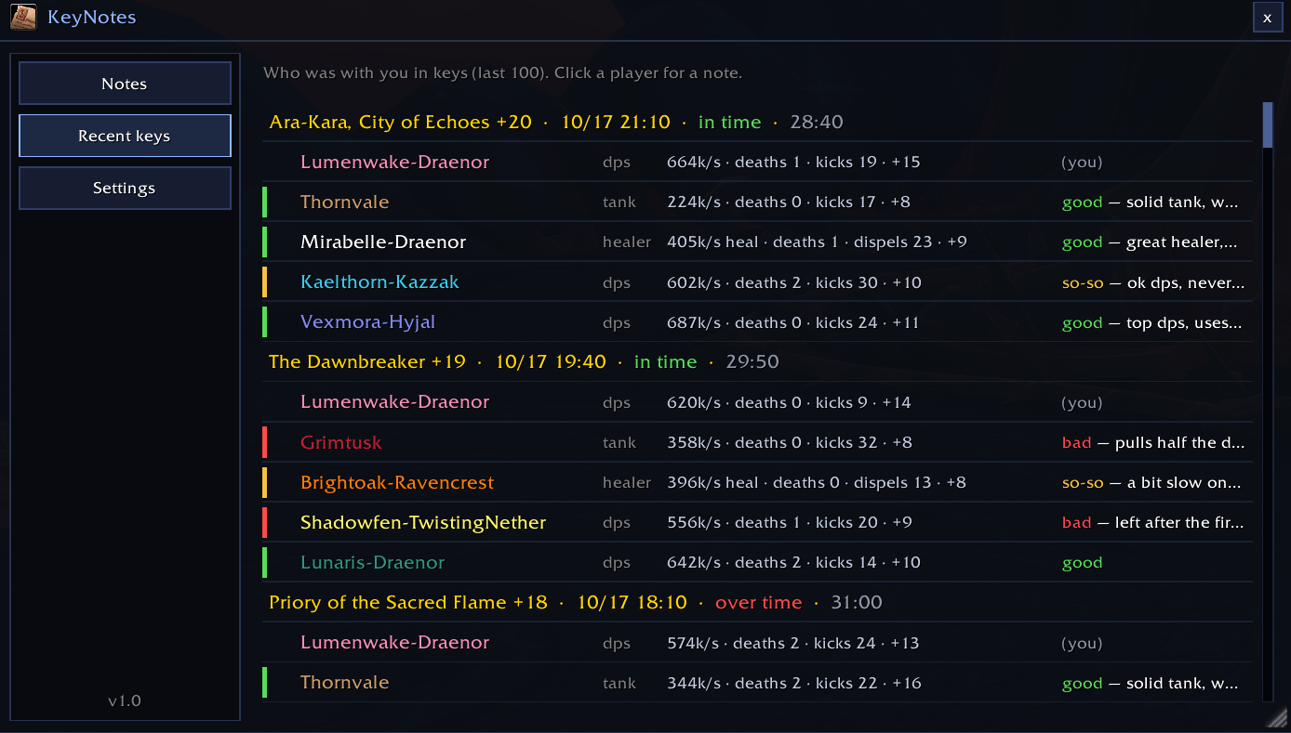Click the note 'bad — pulls half the d...'
Viewport: 1291px width, 733px height.
[x=1153, y=442]
